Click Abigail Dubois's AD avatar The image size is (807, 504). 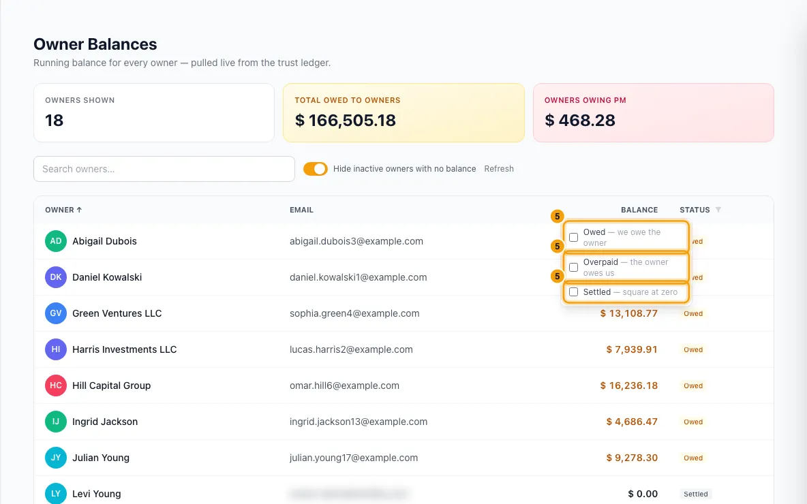click(x=56, y=241)
